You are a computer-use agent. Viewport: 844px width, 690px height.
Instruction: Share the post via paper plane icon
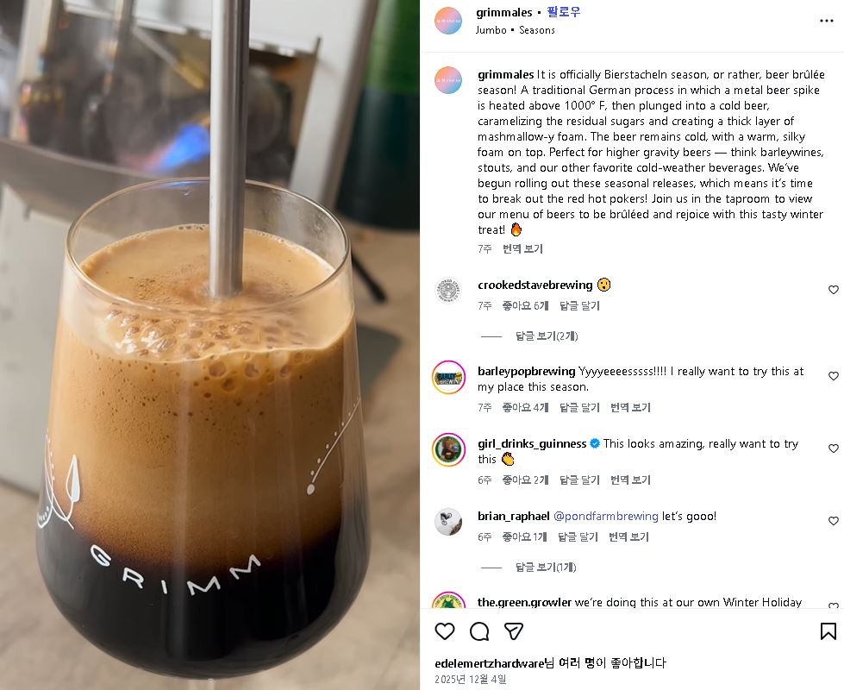click(514, 631)
